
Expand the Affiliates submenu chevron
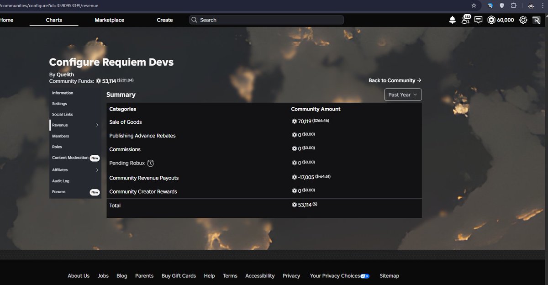tap(97, 170)
